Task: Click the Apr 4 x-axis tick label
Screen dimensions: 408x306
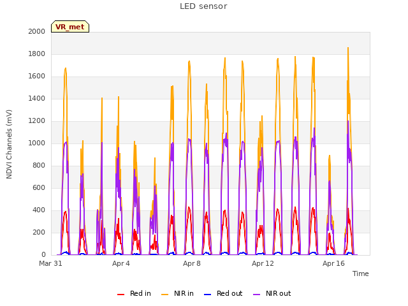Action: click(121, 263)
